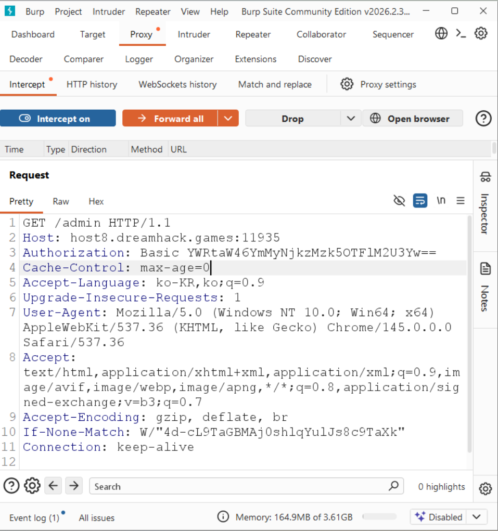The height and width of the screenshot is (531, 498).
Task: Open the command prompt terminal icon
Action: point(461,33)
